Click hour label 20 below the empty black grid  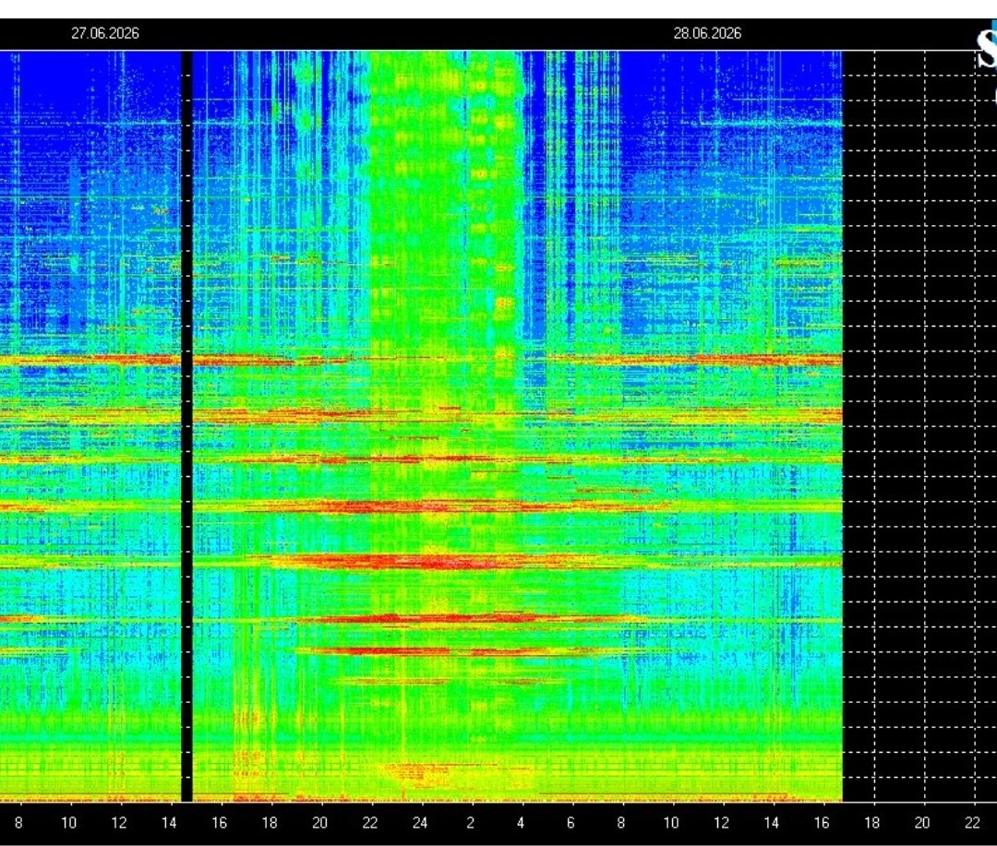[922, 823]
